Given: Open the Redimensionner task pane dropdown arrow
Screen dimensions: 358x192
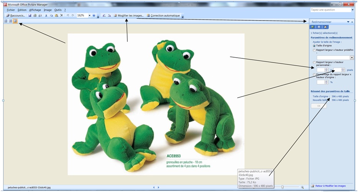Looking at the screenshot, I should (348, 22).
